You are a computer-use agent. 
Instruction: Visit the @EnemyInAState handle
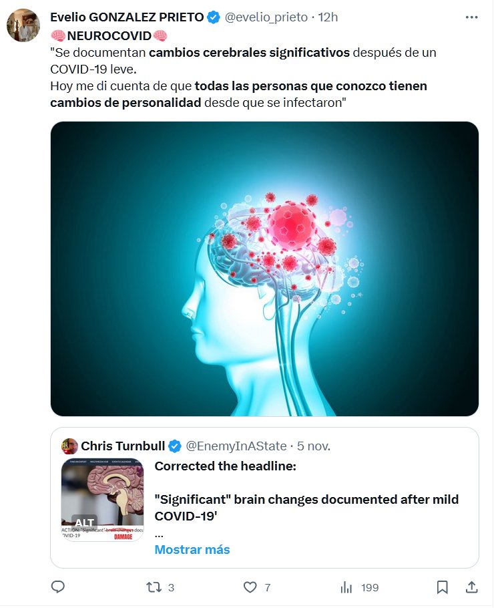236,446
